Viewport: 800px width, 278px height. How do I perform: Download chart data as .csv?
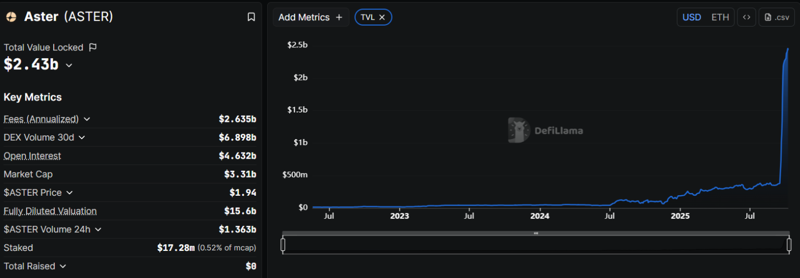(777, 17)
